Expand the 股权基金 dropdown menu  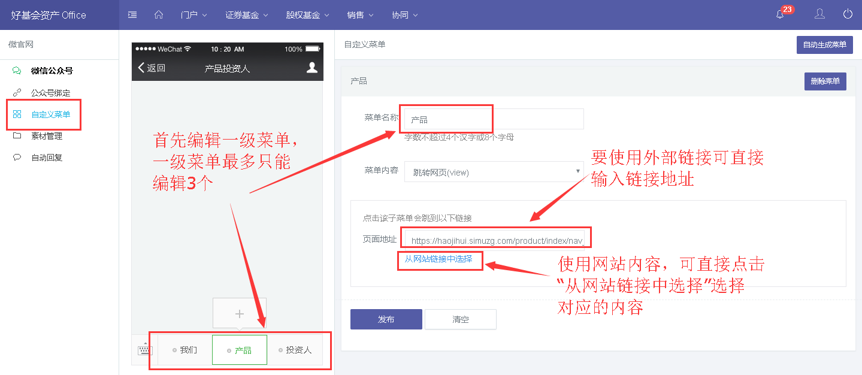coord(307,15)
